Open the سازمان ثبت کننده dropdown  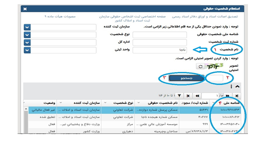point(27,28)
